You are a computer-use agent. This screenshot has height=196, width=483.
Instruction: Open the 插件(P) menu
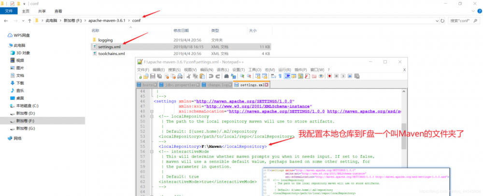[300, 70]
